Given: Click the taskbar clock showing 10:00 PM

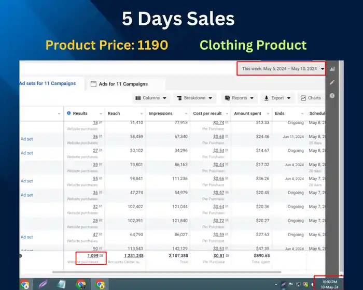Looking at the screenshot, I should pyautogui.click(x=329, y=284).
